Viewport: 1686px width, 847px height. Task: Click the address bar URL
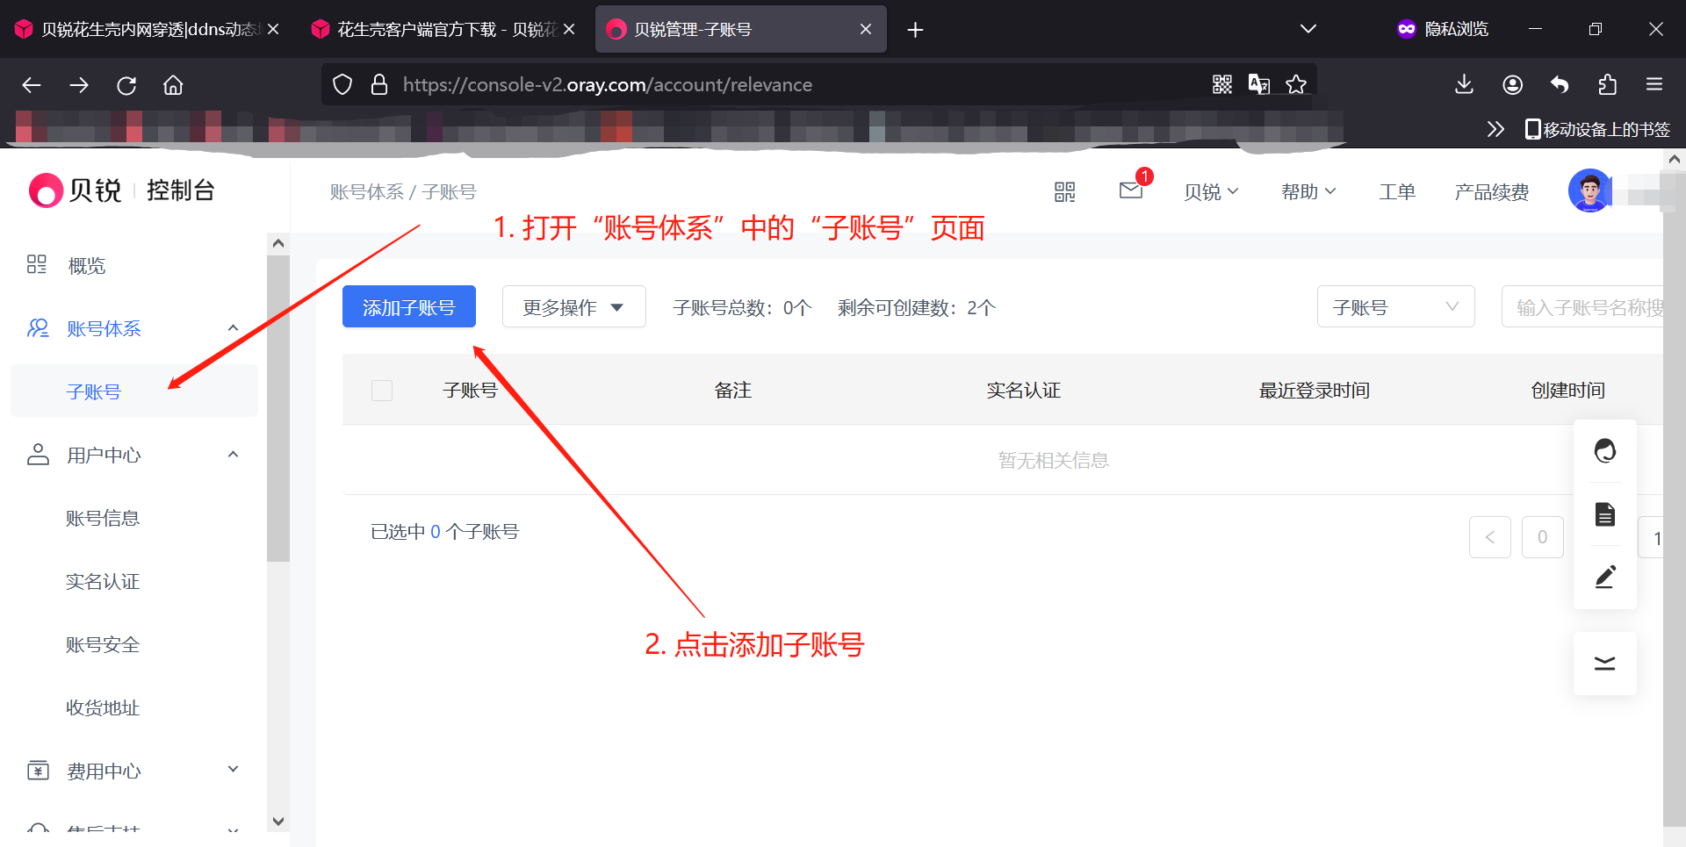pyautogui.click(x=607, y=84)
